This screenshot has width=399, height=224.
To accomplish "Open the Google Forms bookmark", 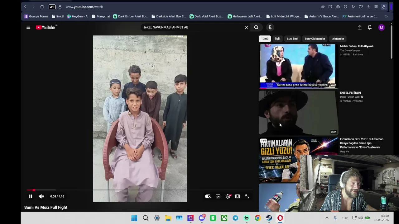I will coord(36,16).
